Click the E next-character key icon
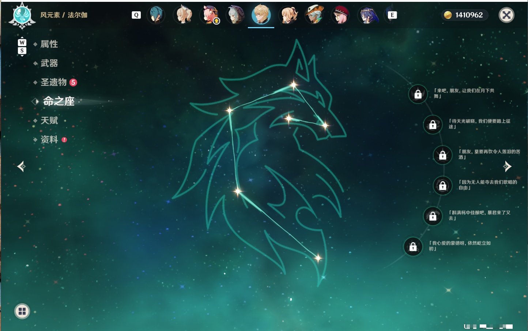Viewport: 528px width, 331px height. click(x=392, y=15)
